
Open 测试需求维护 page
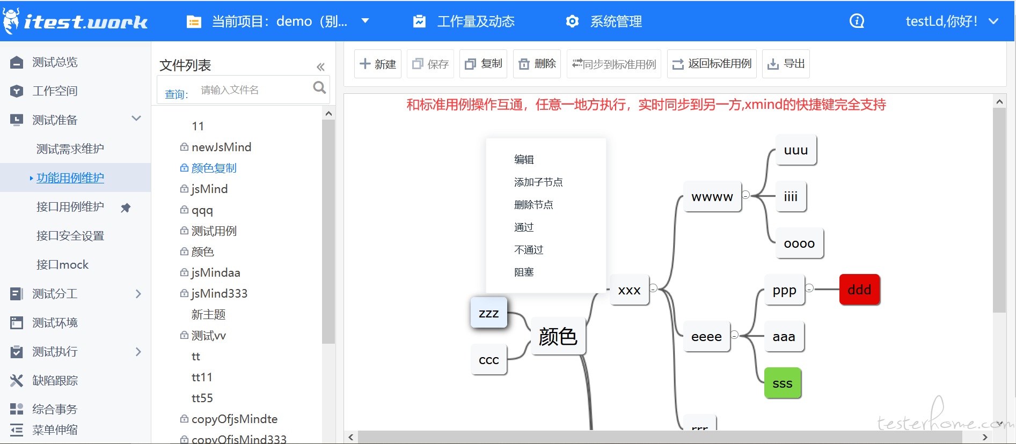tap(70, 149)
